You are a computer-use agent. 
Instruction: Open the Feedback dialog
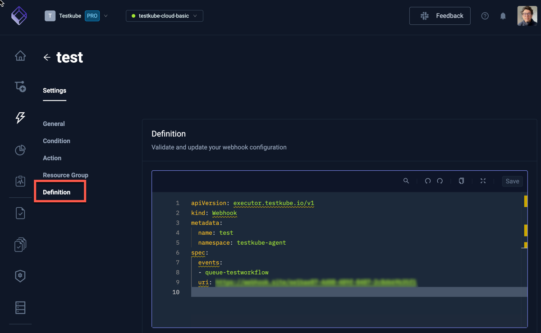440,15
